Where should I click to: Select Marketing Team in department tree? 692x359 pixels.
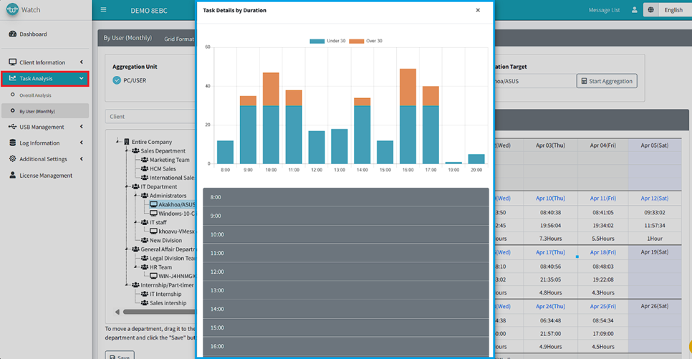coord(169,160)
